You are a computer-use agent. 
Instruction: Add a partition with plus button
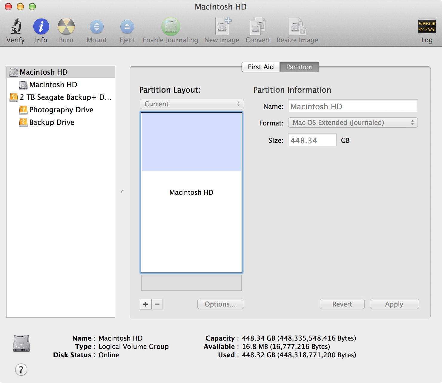click(146, 304)
